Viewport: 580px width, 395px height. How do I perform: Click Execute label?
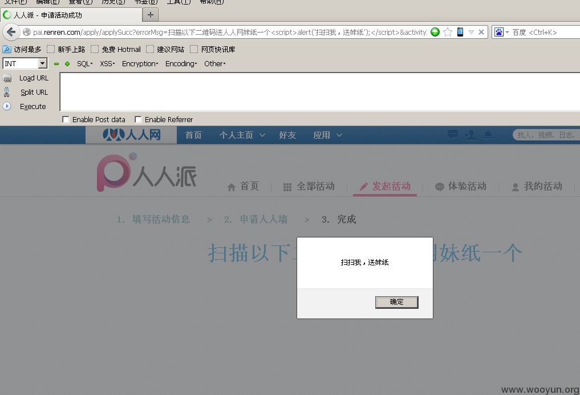[x=33, y=107]
